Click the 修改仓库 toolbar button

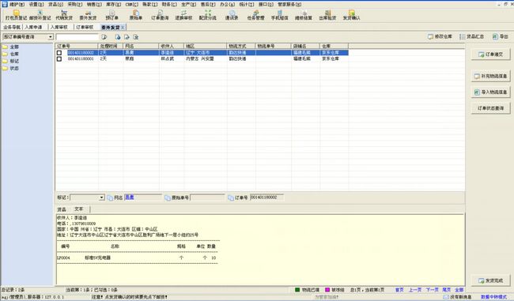(x=440, y=36)
